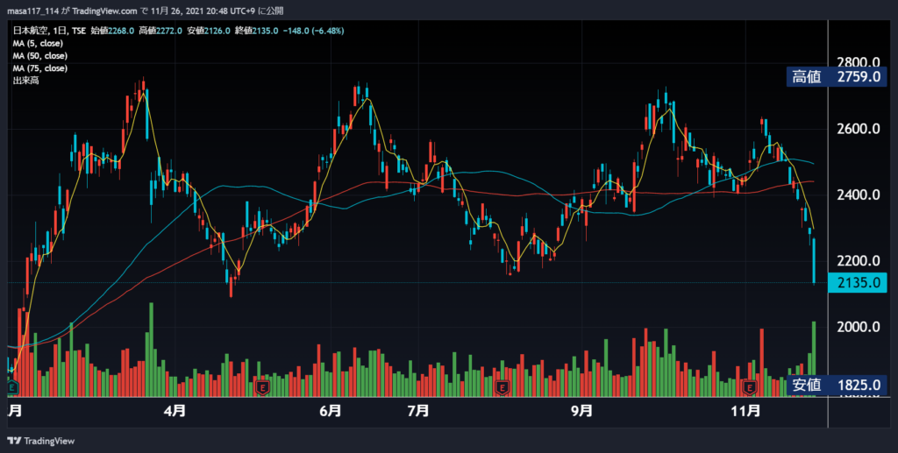The width and height of the screenshot is (898, 453).
Task: Open the earnings E marker between 7月 and 9月
Action: tap(502, 388)
